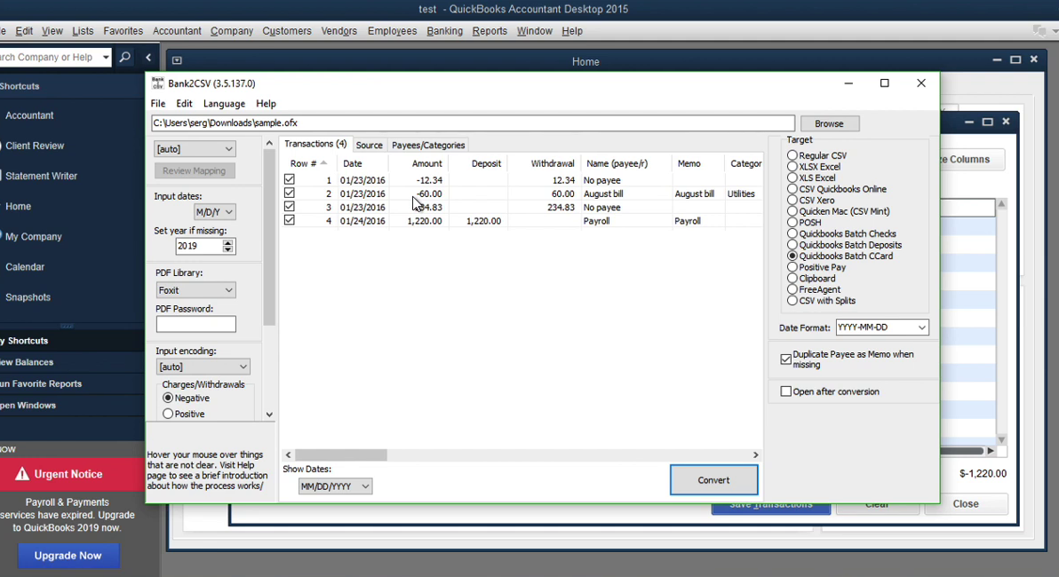Open the PDF Library Foxit dropdown
This screenshot has height=577, width=1059.
pos(195,290)
